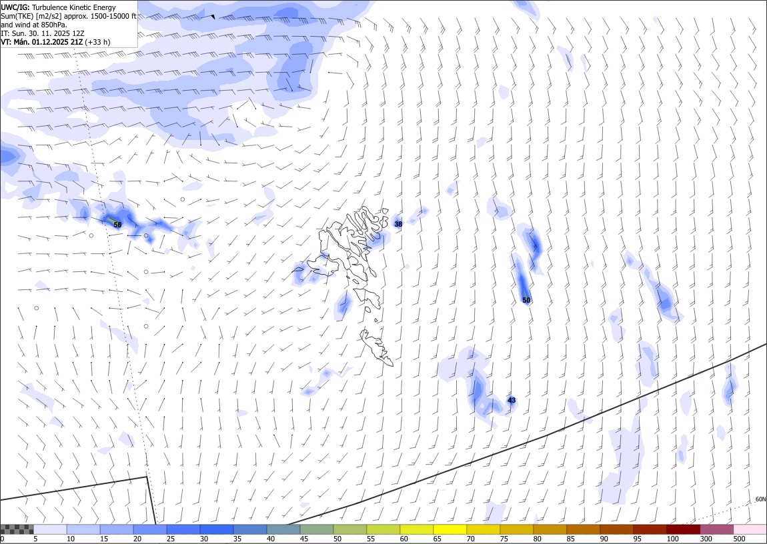
Task: Click the TKE maximum value label '56'
Action: (x=117, y=225)
